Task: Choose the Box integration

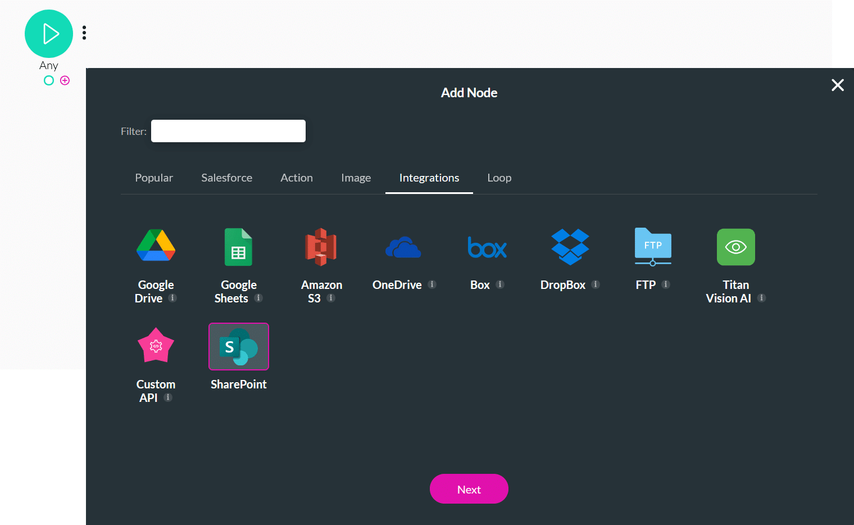Action: tap(487, 247)
